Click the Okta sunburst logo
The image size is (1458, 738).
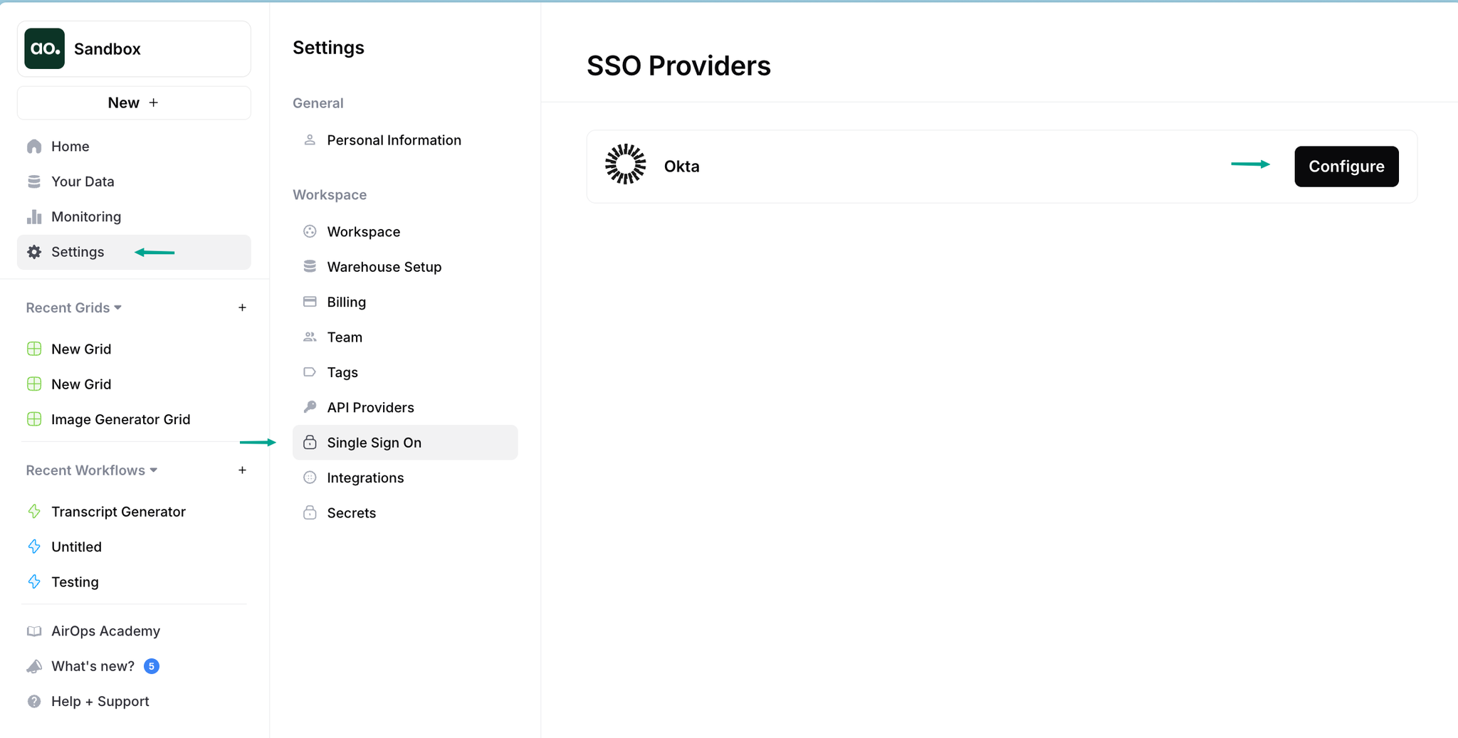(x=625, y=164)
